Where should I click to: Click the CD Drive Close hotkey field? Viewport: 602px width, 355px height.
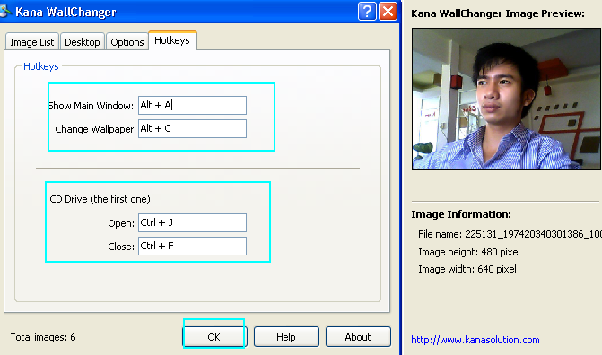pyautogui.click(x=192, y=246)
